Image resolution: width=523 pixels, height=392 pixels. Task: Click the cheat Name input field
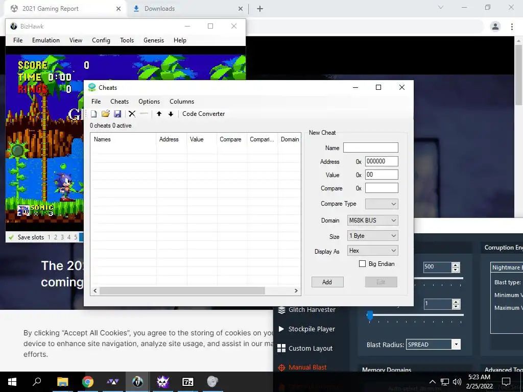point(371,148)
